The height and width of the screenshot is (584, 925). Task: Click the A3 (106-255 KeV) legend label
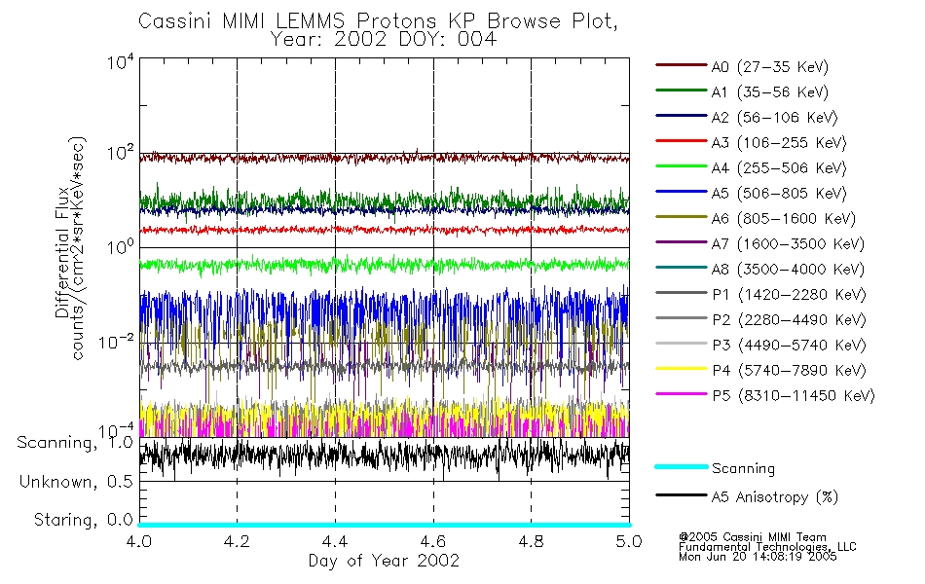pos(779,143)
